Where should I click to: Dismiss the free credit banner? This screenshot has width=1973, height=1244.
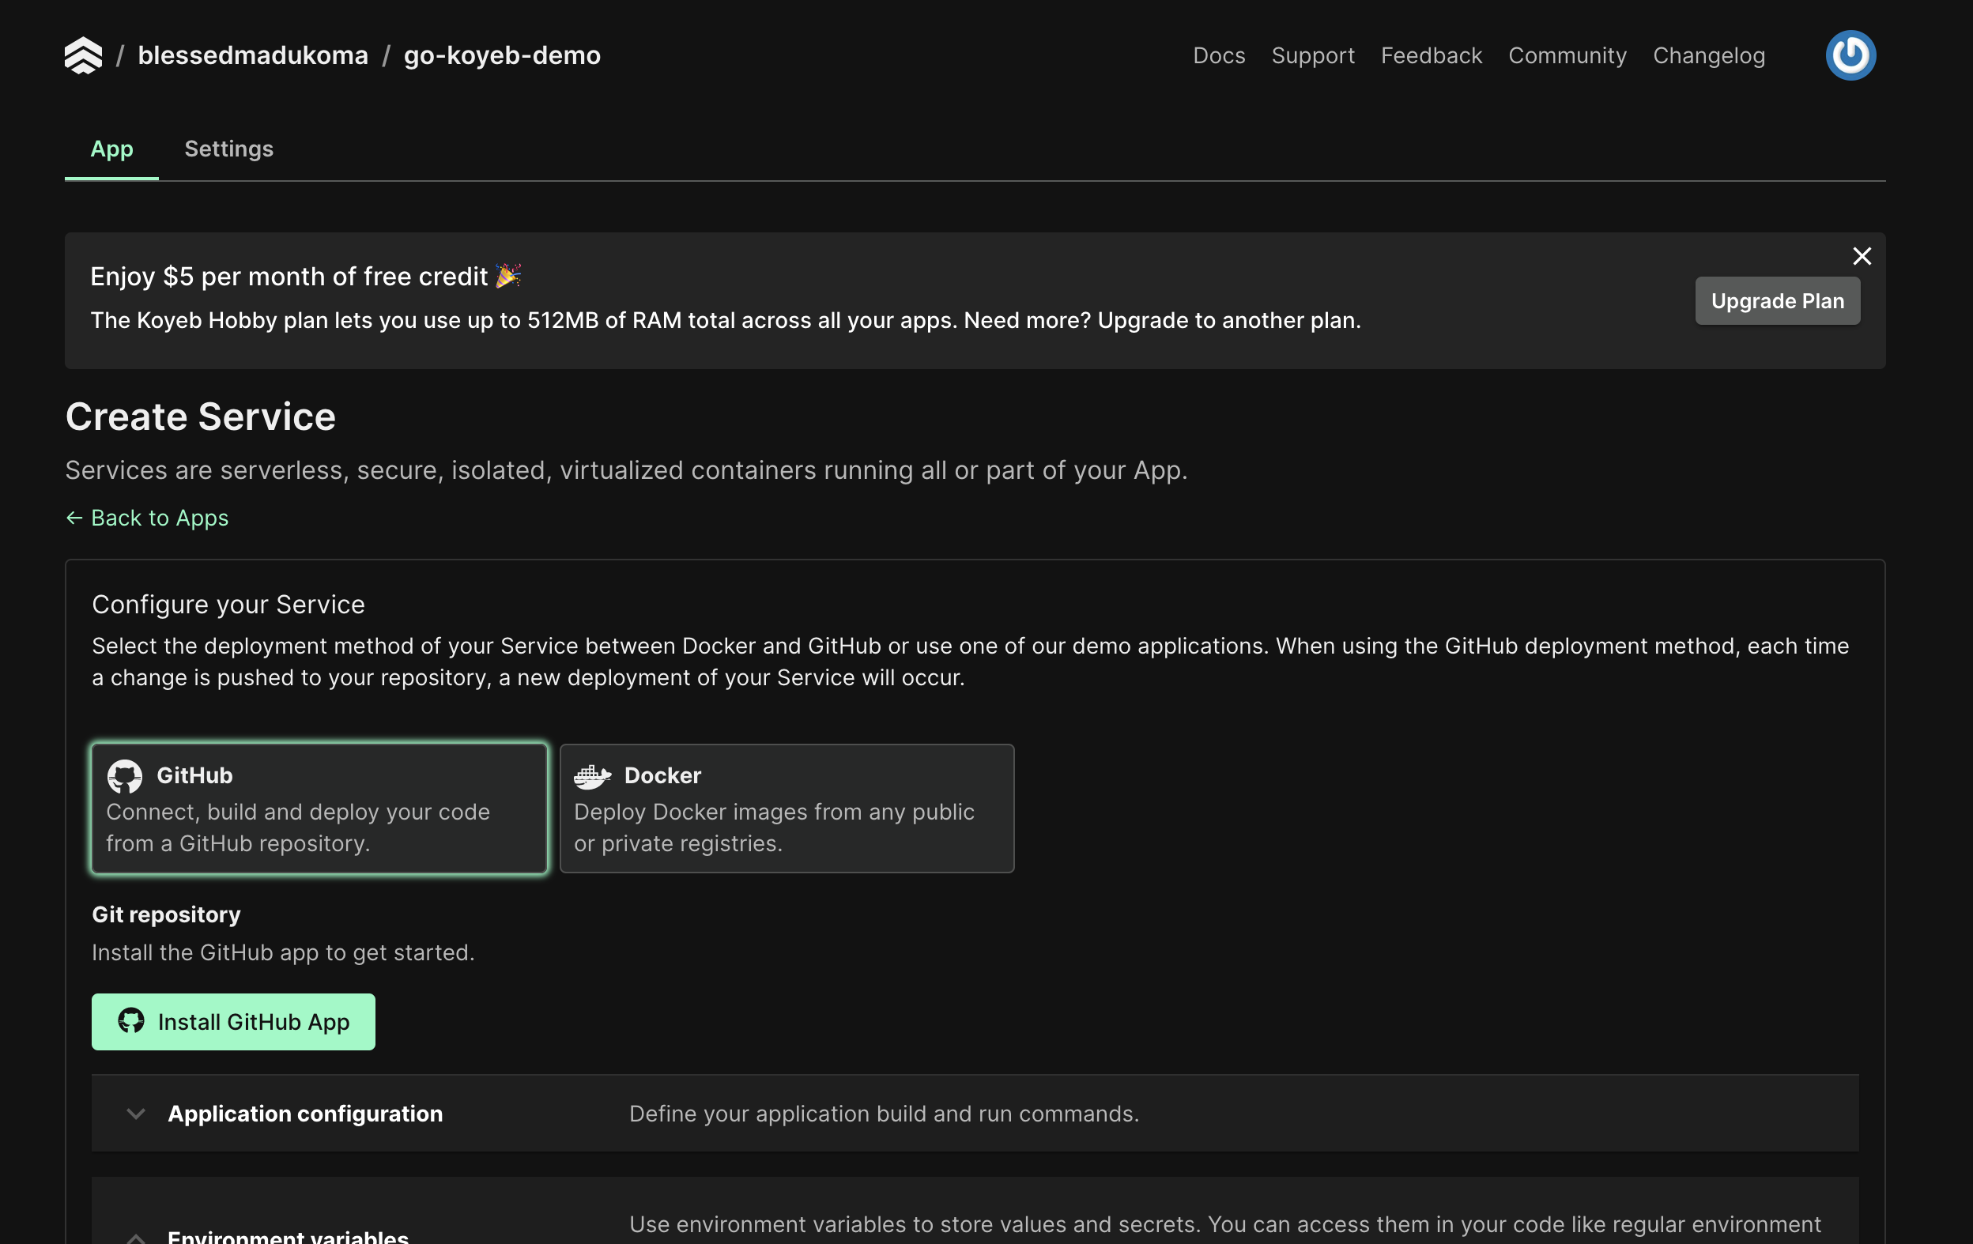click(1862, 256)
